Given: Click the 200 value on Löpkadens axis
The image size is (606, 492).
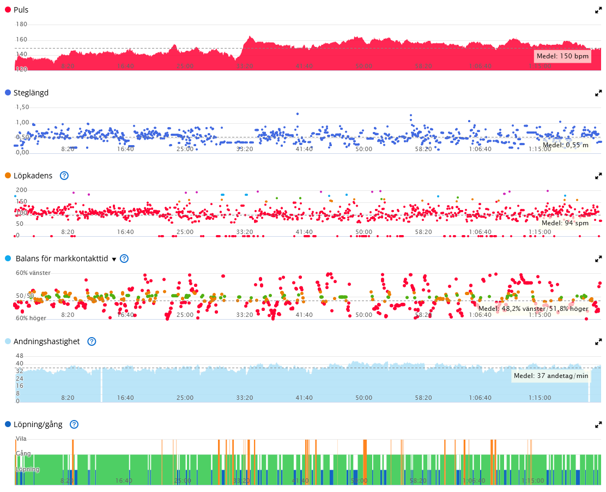Looking at the screenshot, I should [x=22, y=190].
